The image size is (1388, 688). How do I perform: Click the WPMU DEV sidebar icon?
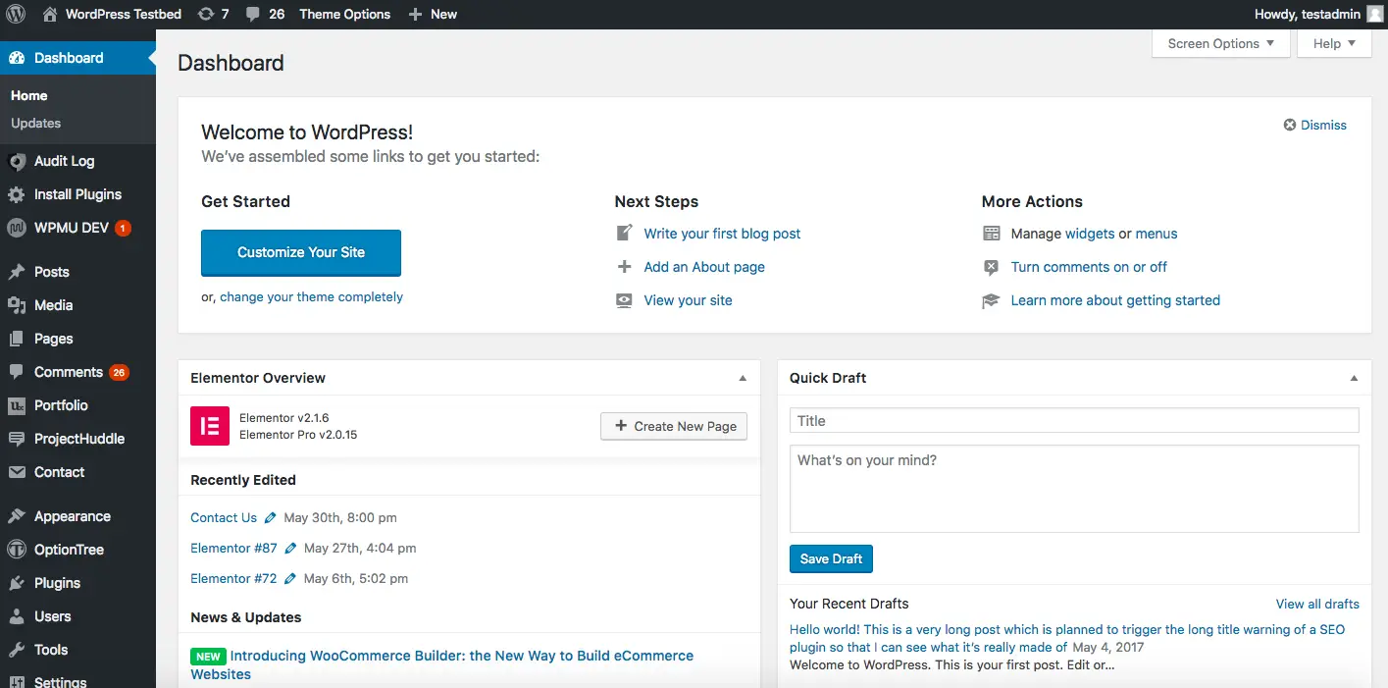17,228
